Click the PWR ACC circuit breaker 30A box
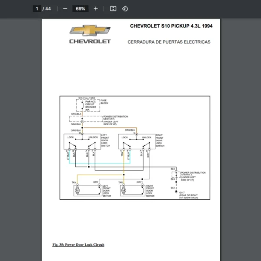The image size is (261, 261). click(88, 106)
